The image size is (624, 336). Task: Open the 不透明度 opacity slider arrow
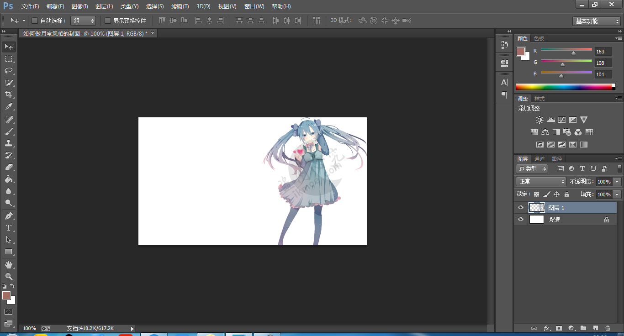618,182
